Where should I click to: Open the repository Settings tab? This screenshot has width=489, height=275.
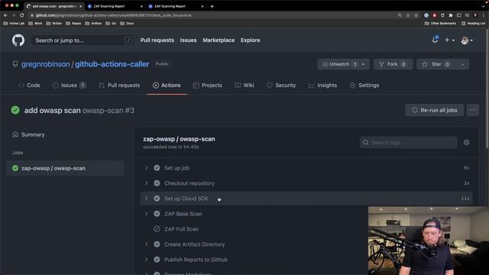point(364,85)
